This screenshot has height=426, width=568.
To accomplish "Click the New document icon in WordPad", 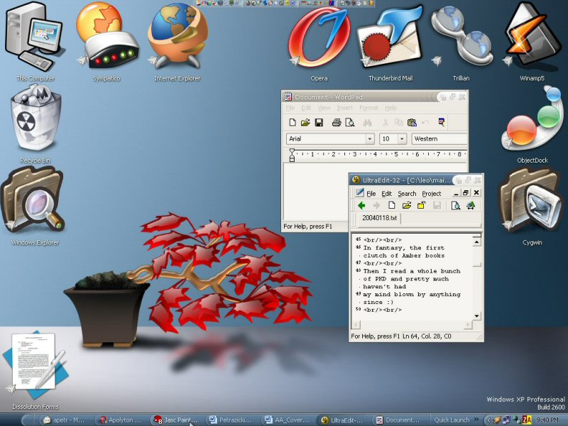I will [292, 123].
